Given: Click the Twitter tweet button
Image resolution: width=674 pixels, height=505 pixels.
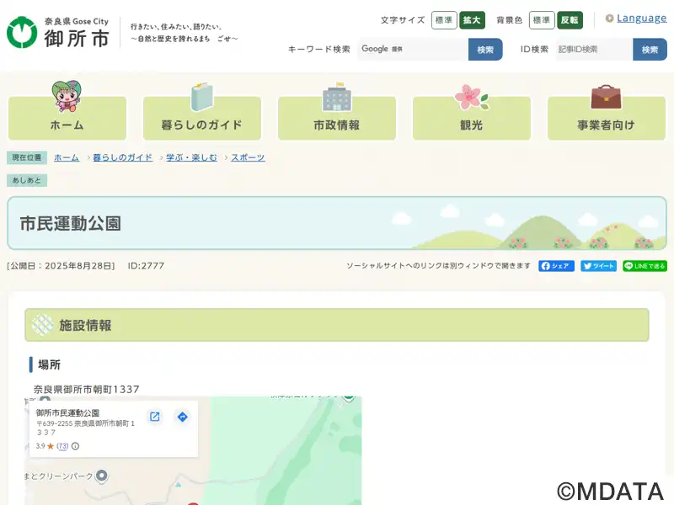Looking at the screenshot, I should [x=598, y=266].
